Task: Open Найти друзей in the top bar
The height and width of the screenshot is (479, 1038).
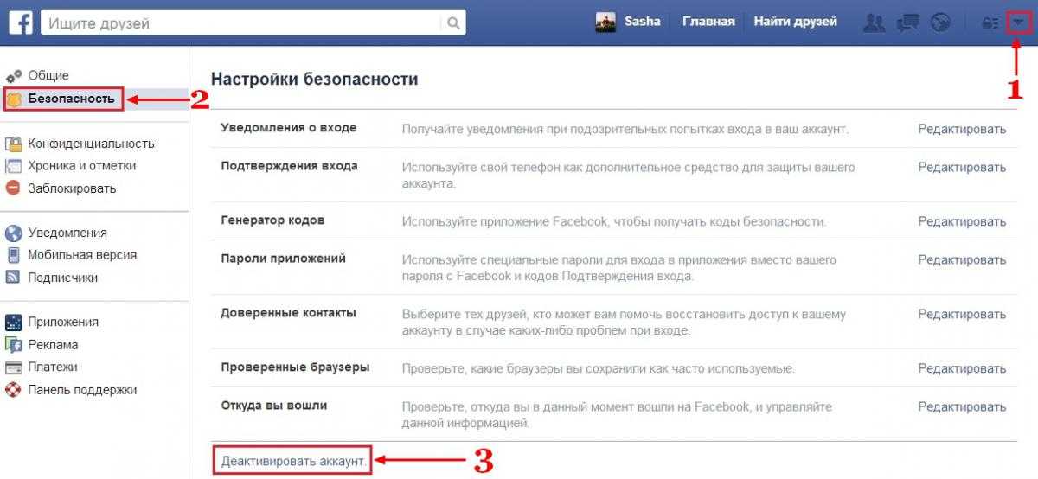Action: point(795,22)
